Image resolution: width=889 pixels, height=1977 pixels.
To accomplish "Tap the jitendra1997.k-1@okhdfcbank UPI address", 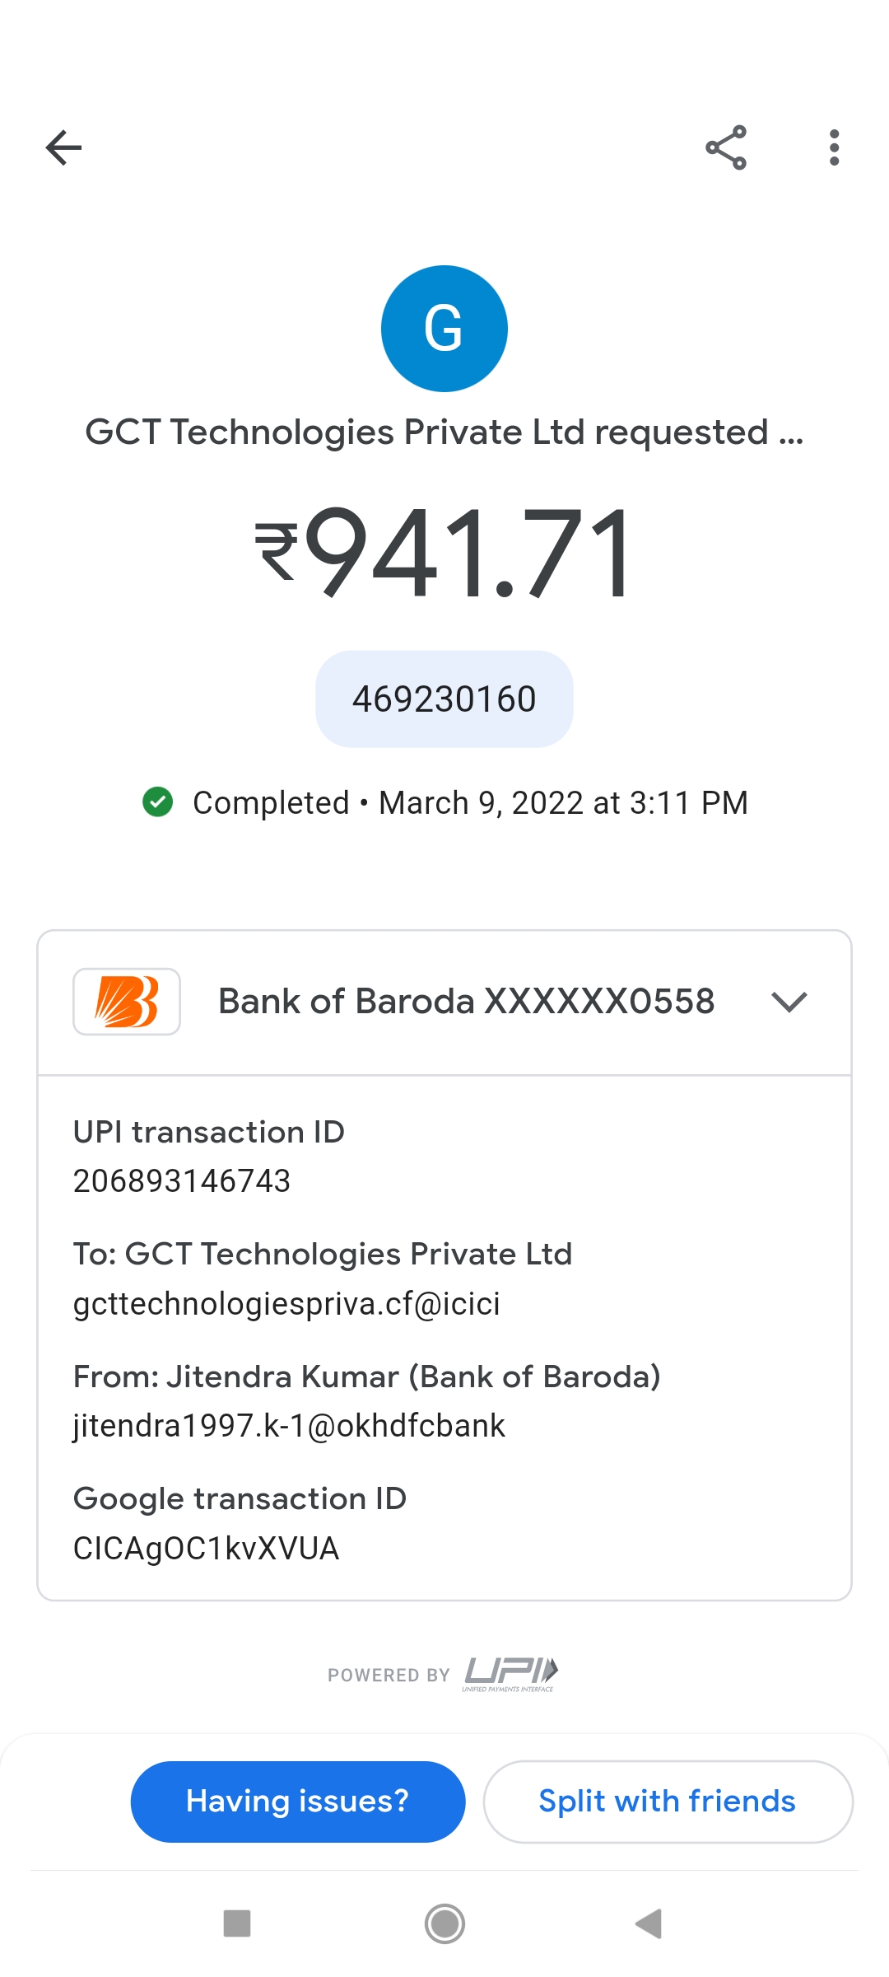I will (289, 1426).
